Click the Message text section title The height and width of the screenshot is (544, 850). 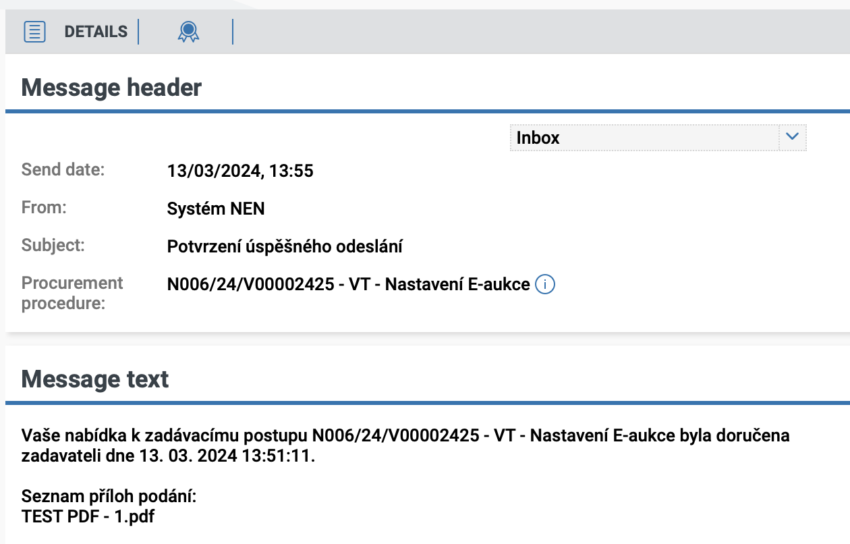tap(95, 379)
